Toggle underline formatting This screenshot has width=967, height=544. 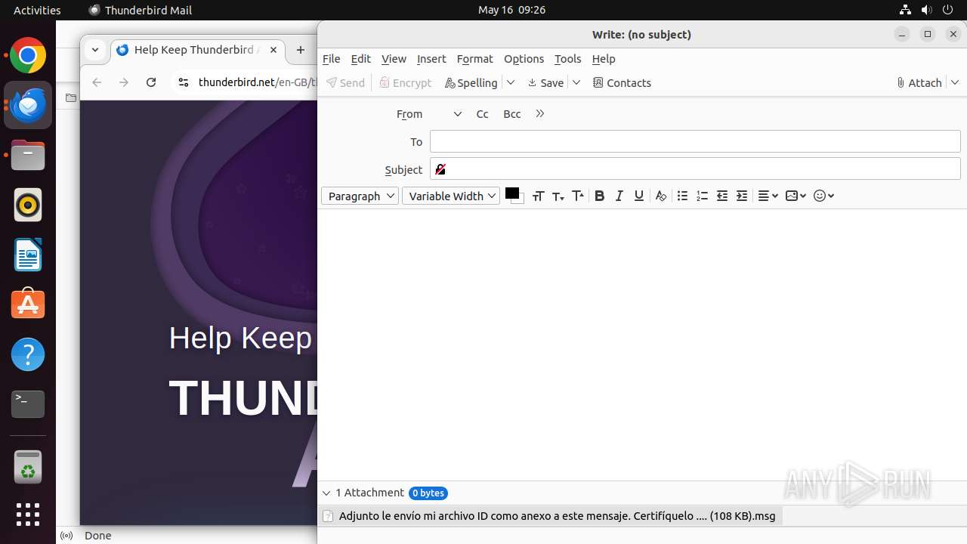point(639,196)
